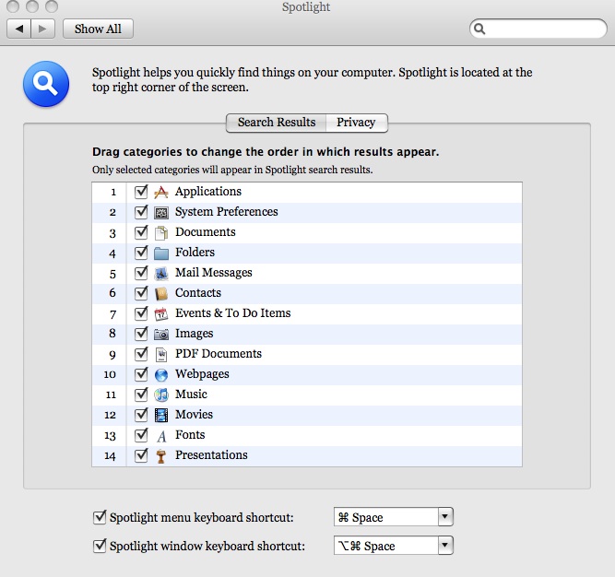The image size is (615, 577).
Task: Switch to the Search Results tab
Action: (276, 123)
